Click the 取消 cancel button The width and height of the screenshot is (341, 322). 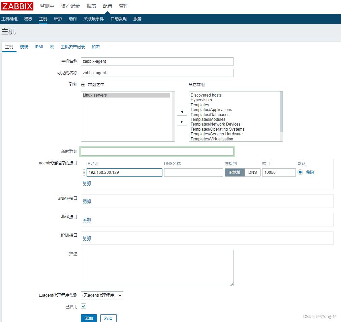click(108, 318)
